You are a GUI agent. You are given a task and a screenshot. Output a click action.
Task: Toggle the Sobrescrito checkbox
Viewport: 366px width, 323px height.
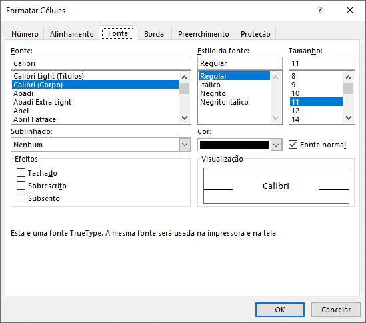(x=21, y=186)
